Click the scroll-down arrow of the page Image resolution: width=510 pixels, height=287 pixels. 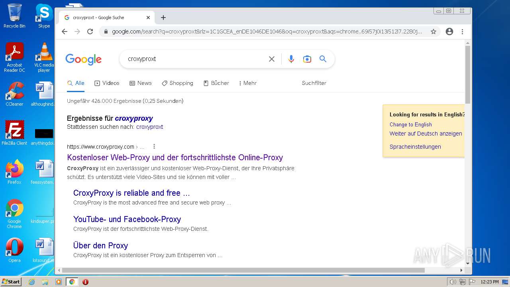pos(468,263)
